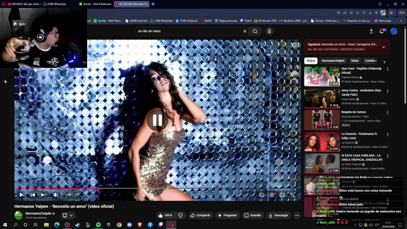Switch the player to theater mode
The image size is (407, 229).
click(x=282, y=195)
